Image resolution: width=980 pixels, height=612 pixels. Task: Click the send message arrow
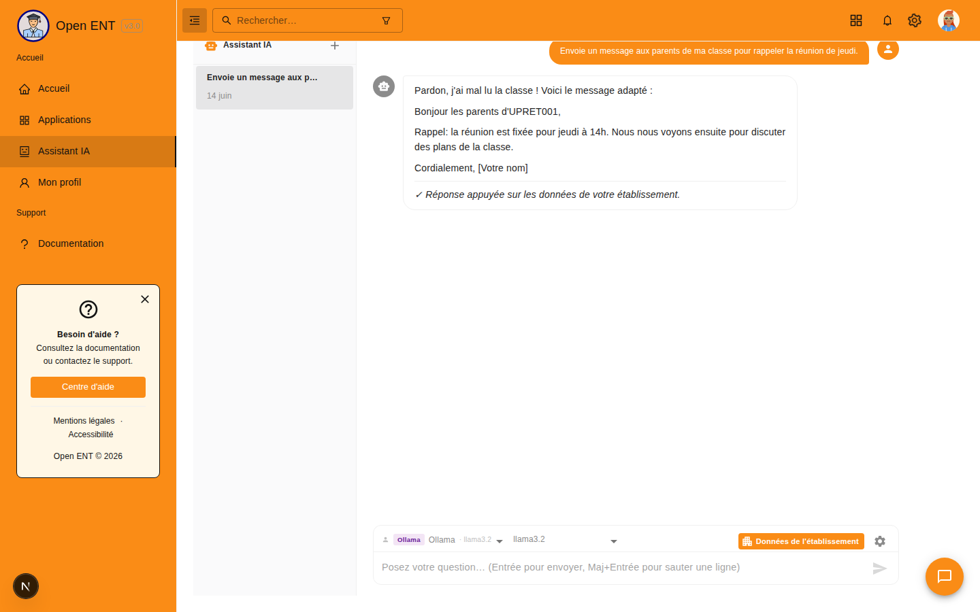(x=880, y=568)
